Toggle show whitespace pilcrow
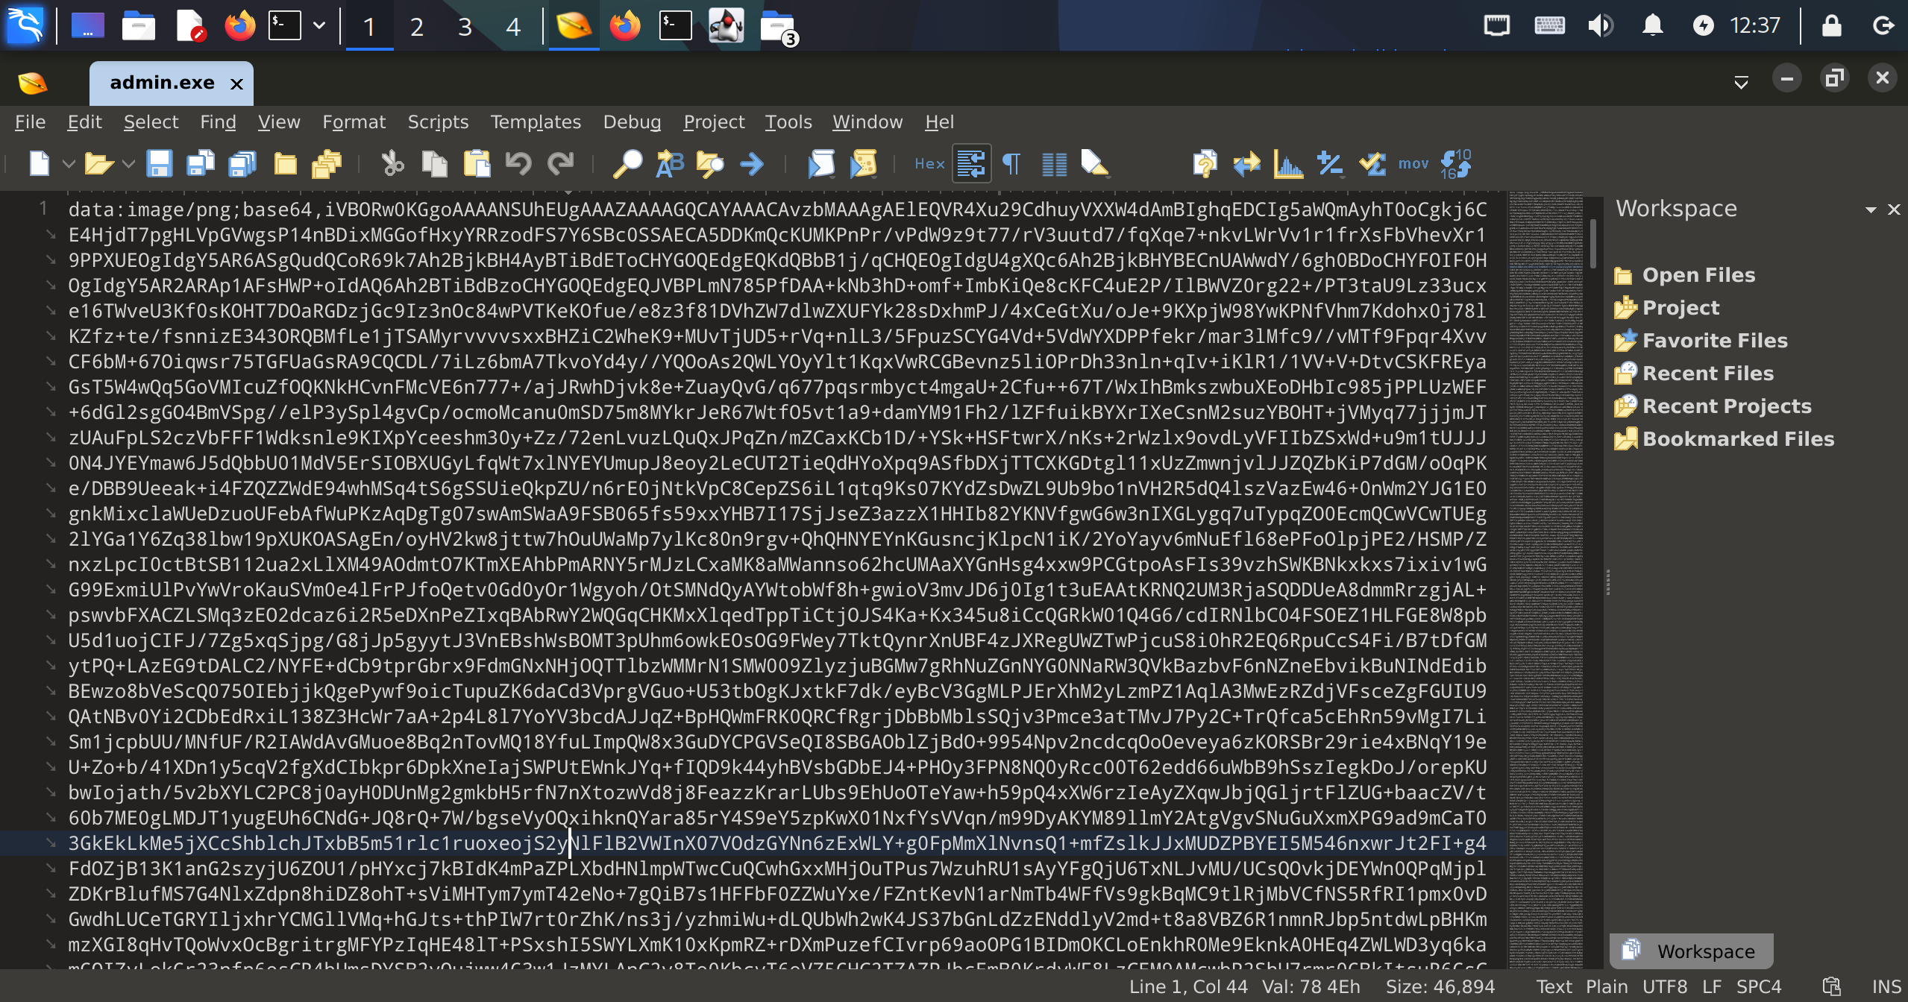Image resolution: width=1908 pixels, height=1002 pixels. [1011, 163]
